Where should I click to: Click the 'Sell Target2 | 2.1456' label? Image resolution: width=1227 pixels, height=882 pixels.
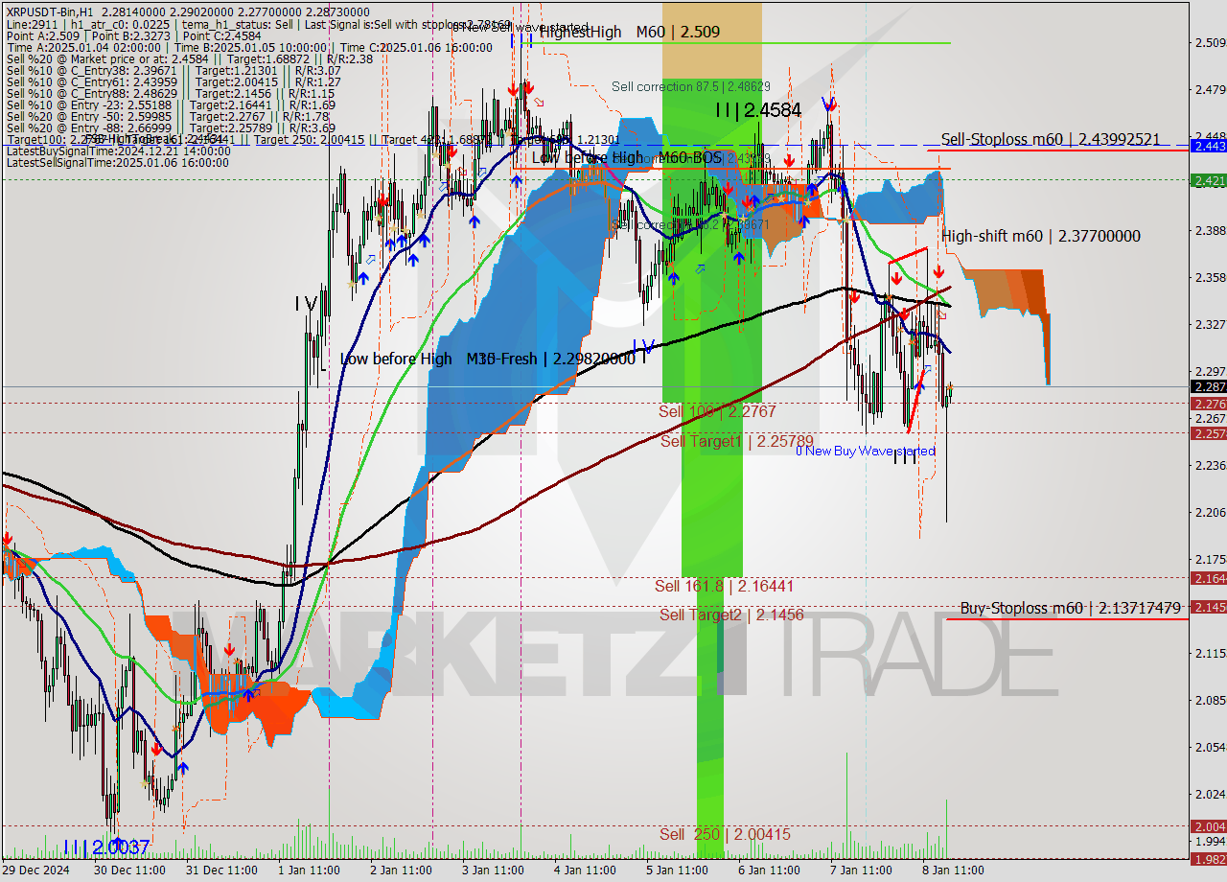click(731, 615)
